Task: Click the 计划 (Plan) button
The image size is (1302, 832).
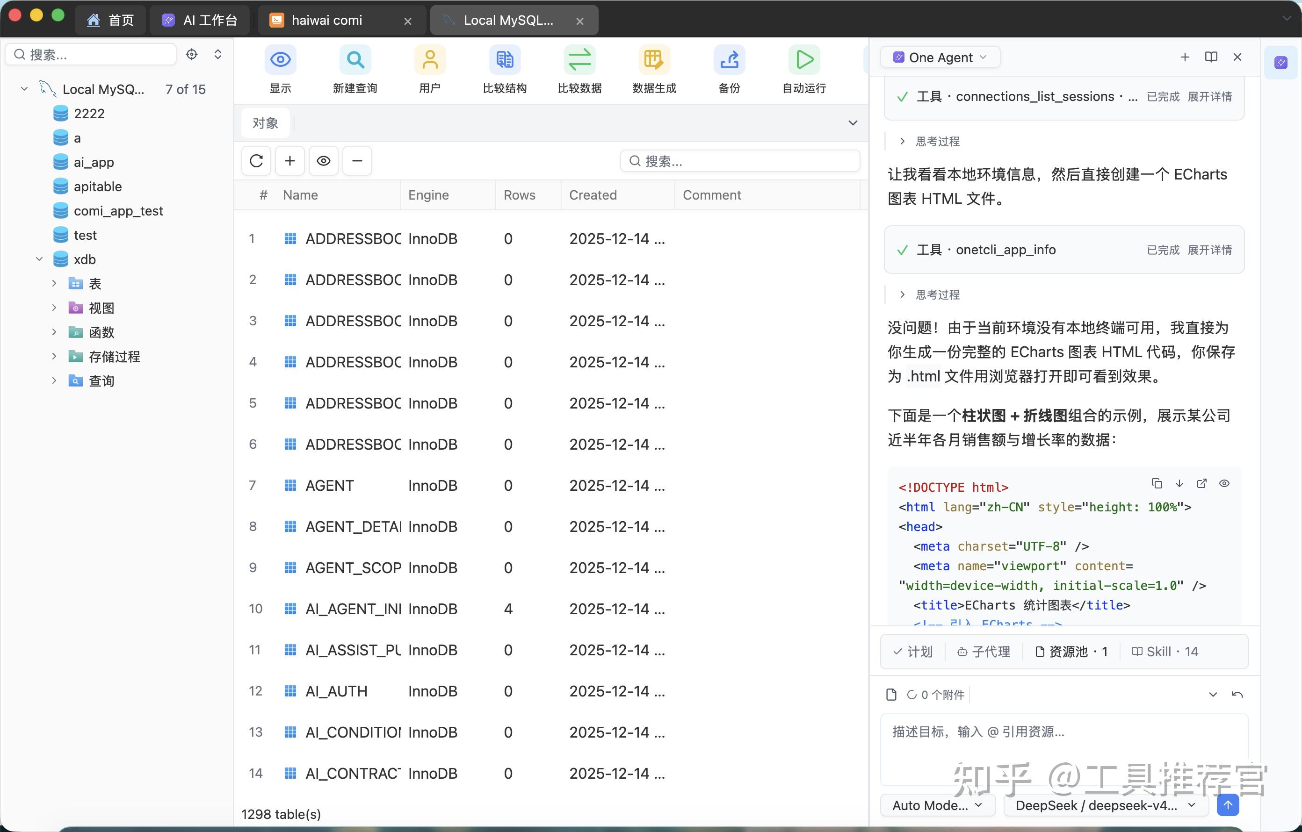Action: click(x=913, y=652)
